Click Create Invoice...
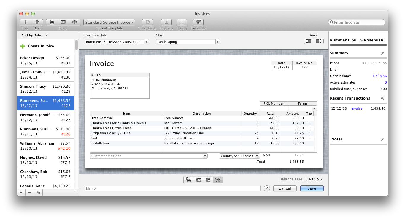The width and height of the screenshot is (405, 219). pos(42,46)
